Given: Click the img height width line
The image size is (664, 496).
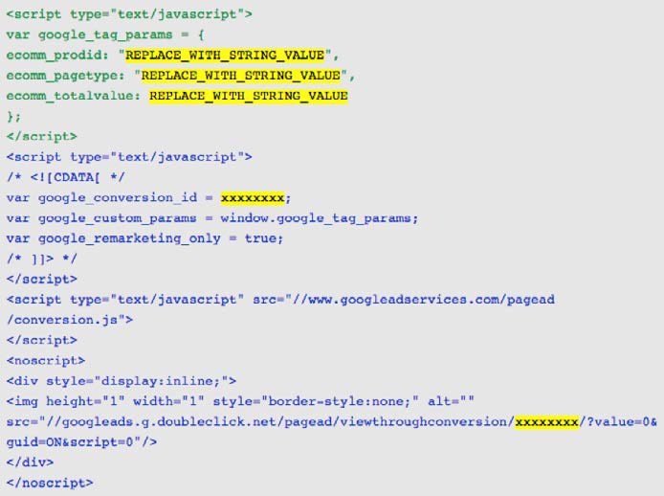Looking at the screenshot, I should click(x=240, y=401).
